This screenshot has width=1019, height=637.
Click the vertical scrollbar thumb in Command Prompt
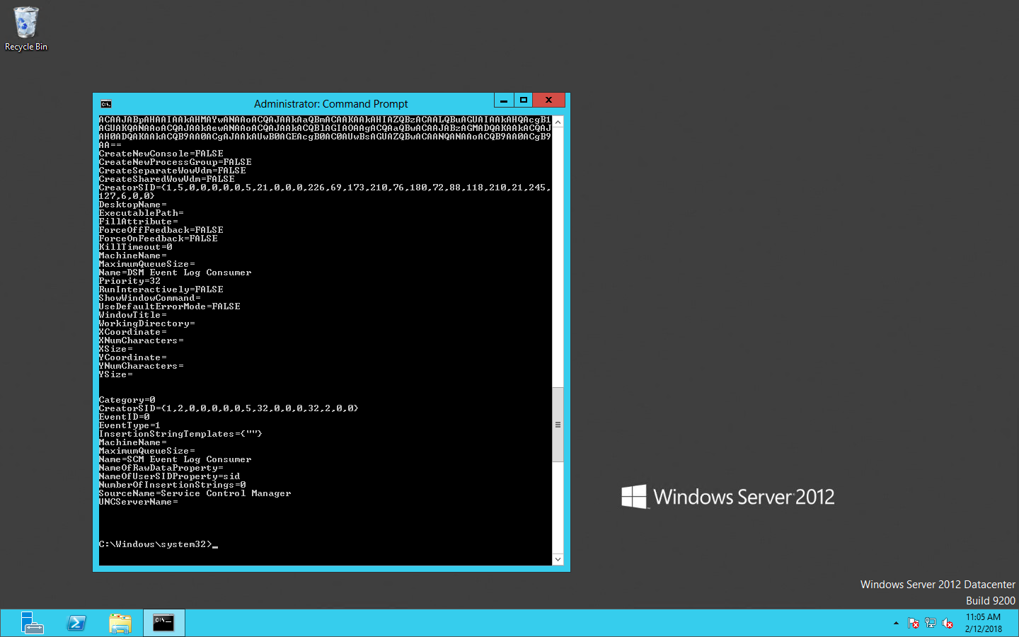558,425
